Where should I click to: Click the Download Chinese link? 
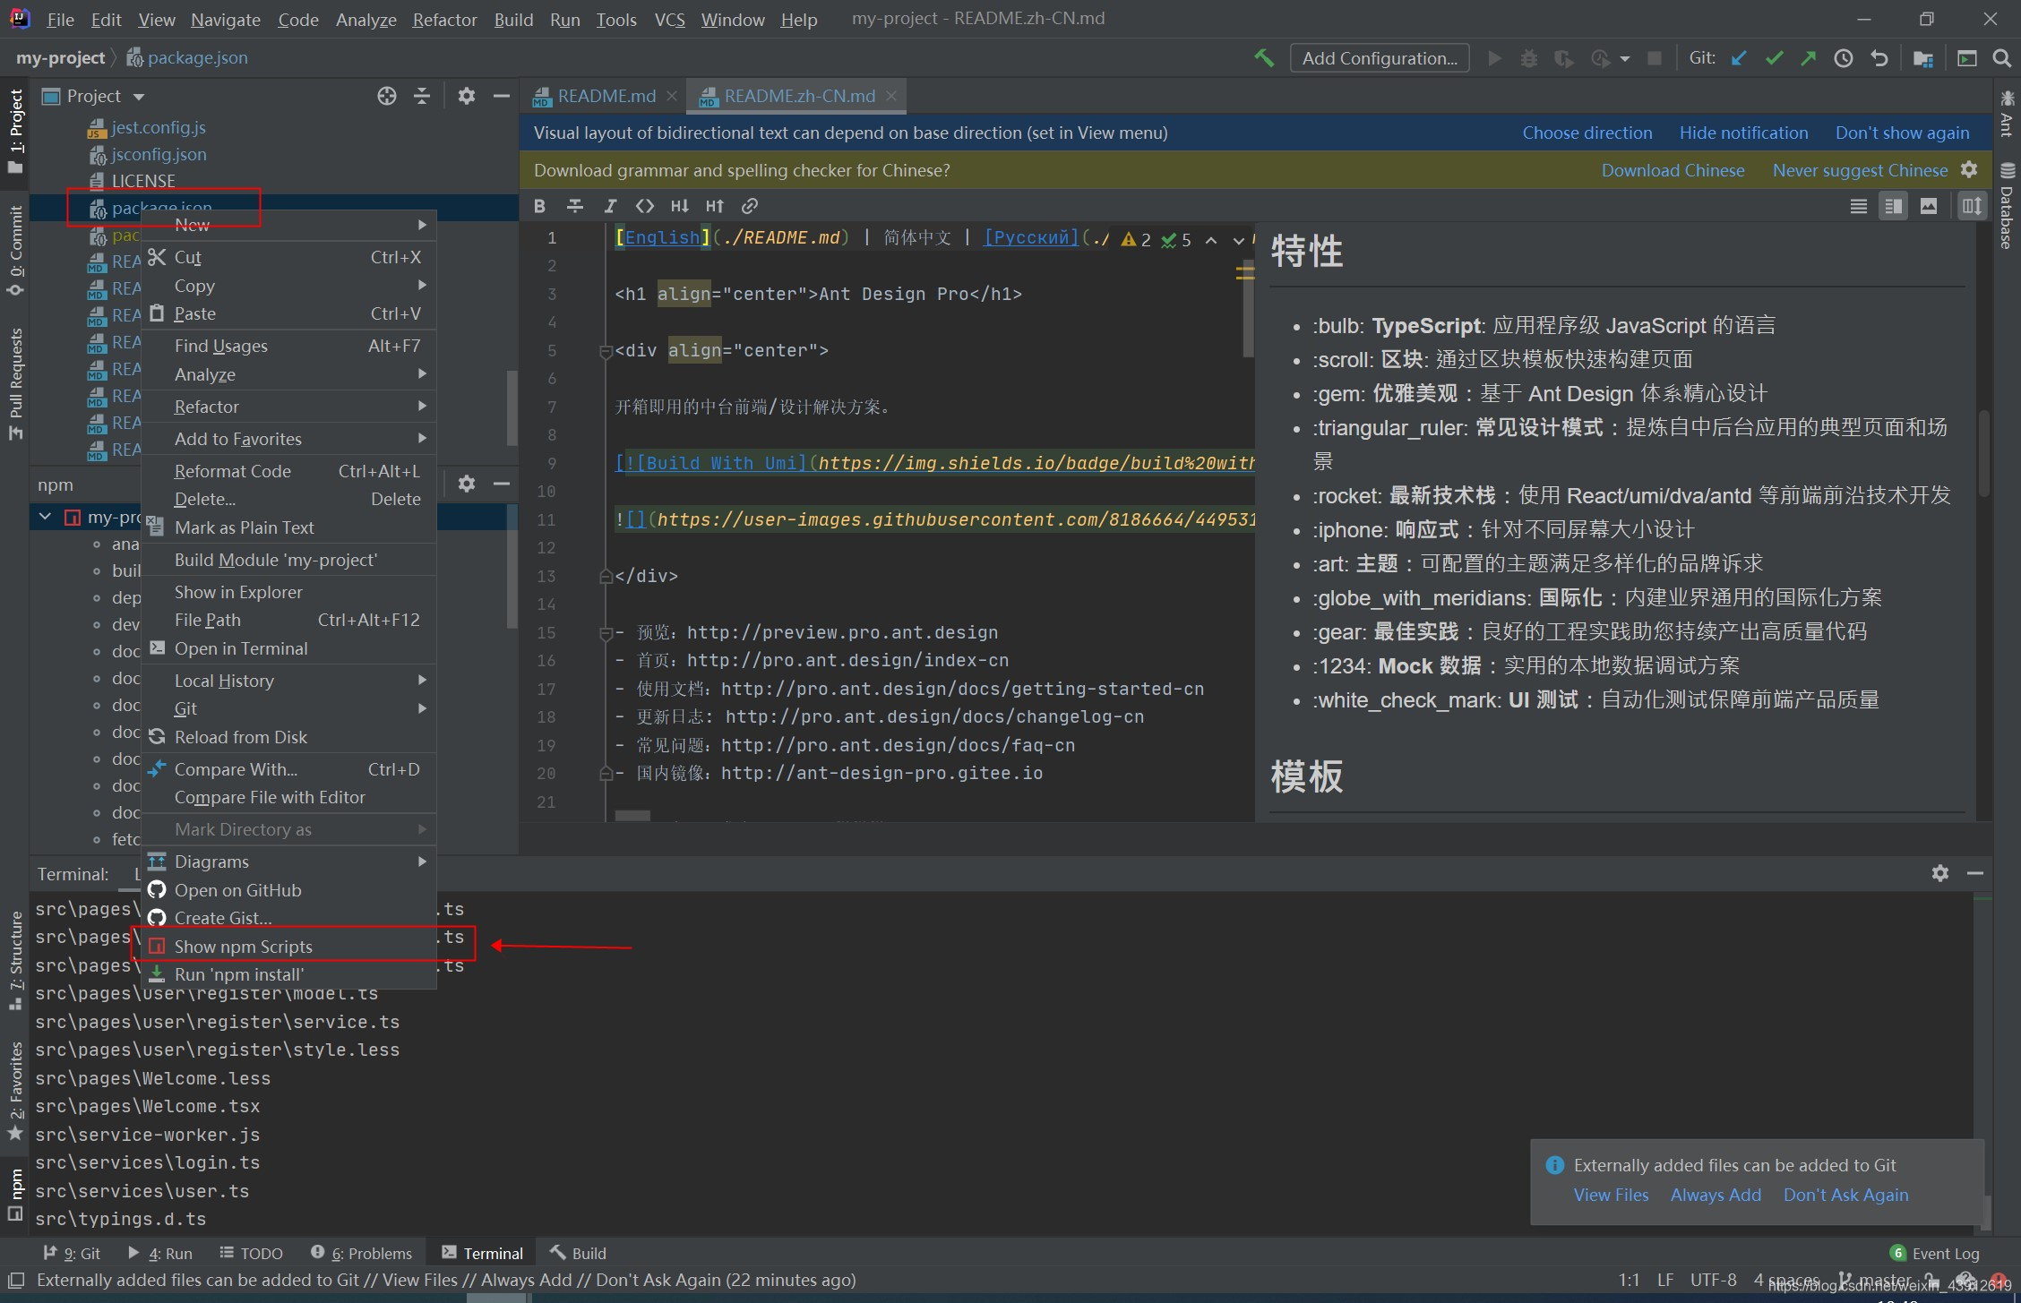1673,170
